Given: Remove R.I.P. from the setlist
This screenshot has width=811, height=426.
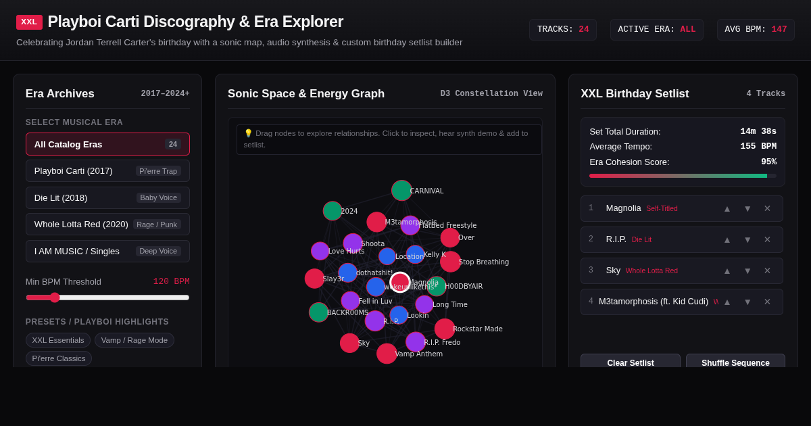Looking at the screenshot, I should [x=767, y=239].
